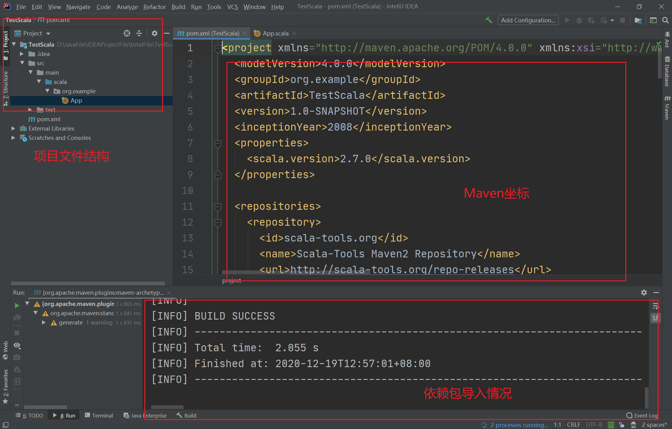Collapse all in Project panel
The width and height of the screenshot is (672, 429).
pyautogui.click(x=139, y=33)
